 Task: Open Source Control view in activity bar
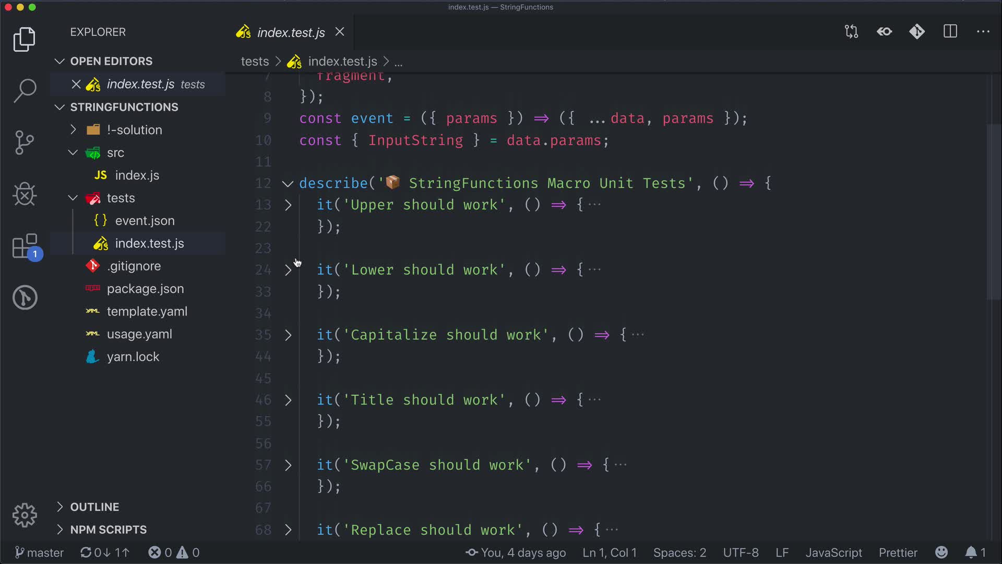pyautogui.click(x=25, y=142)
